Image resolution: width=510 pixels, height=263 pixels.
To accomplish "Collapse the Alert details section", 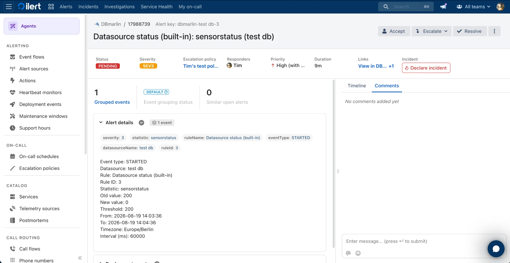I will [101, 123].
